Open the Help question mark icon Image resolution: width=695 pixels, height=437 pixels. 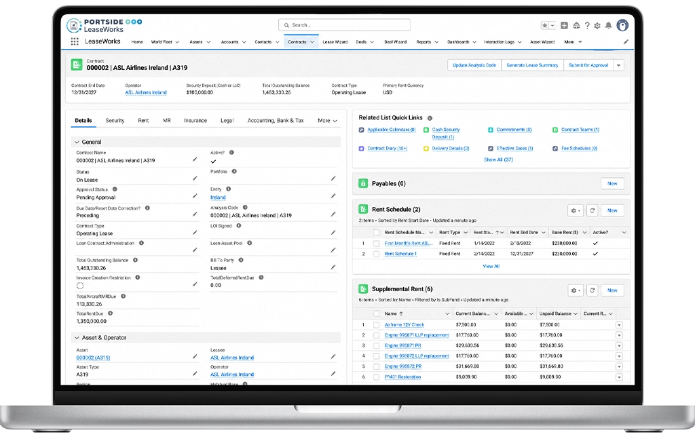587,26
